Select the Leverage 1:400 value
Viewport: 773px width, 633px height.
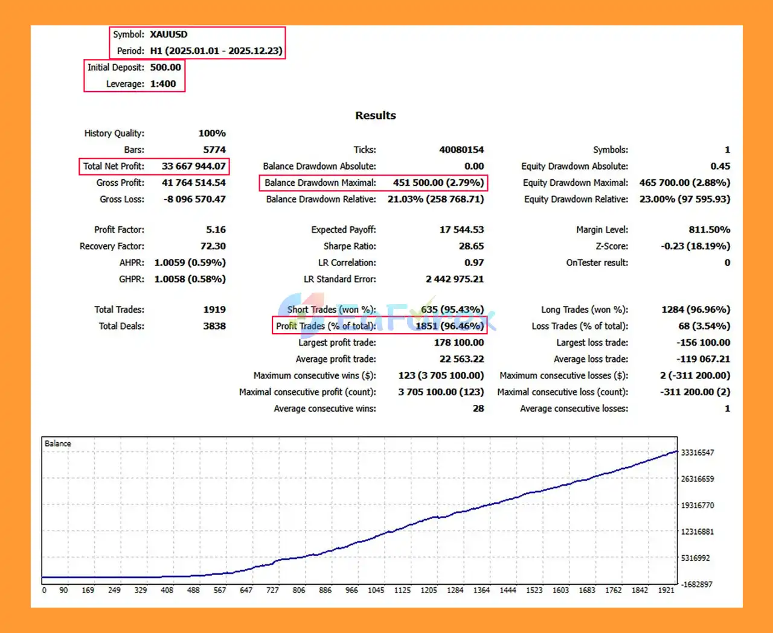pyautogui.click(x=163, y=84)
